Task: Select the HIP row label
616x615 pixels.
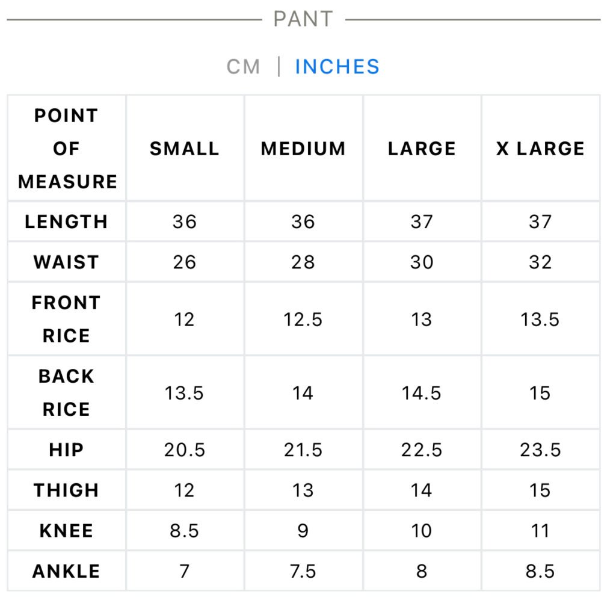Action: [x=66, y=450]
